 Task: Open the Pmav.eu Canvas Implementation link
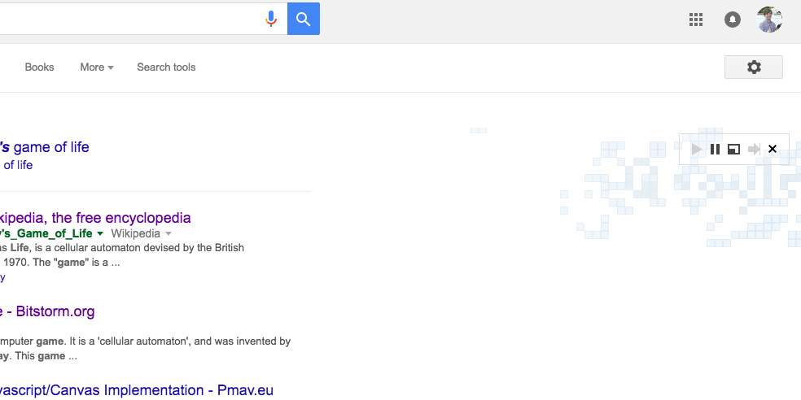(x=137, y=390)
